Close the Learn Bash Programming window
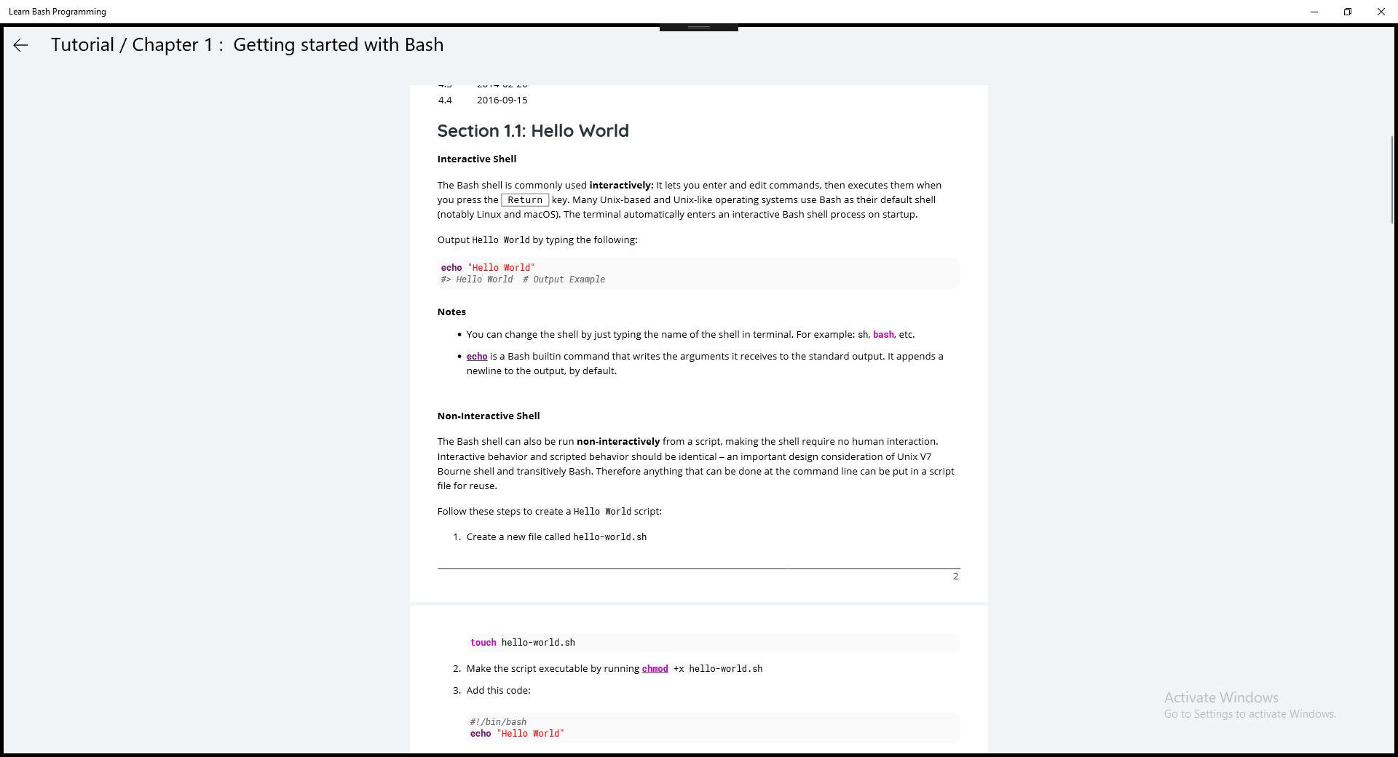 [x=1381, y=12]
